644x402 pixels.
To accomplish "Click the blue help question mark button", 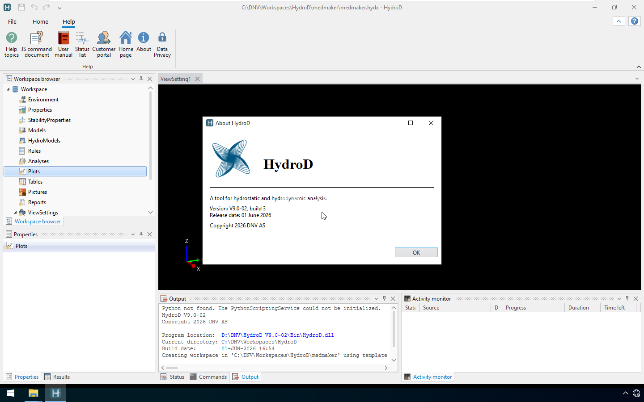I will [x=634, y=21].
